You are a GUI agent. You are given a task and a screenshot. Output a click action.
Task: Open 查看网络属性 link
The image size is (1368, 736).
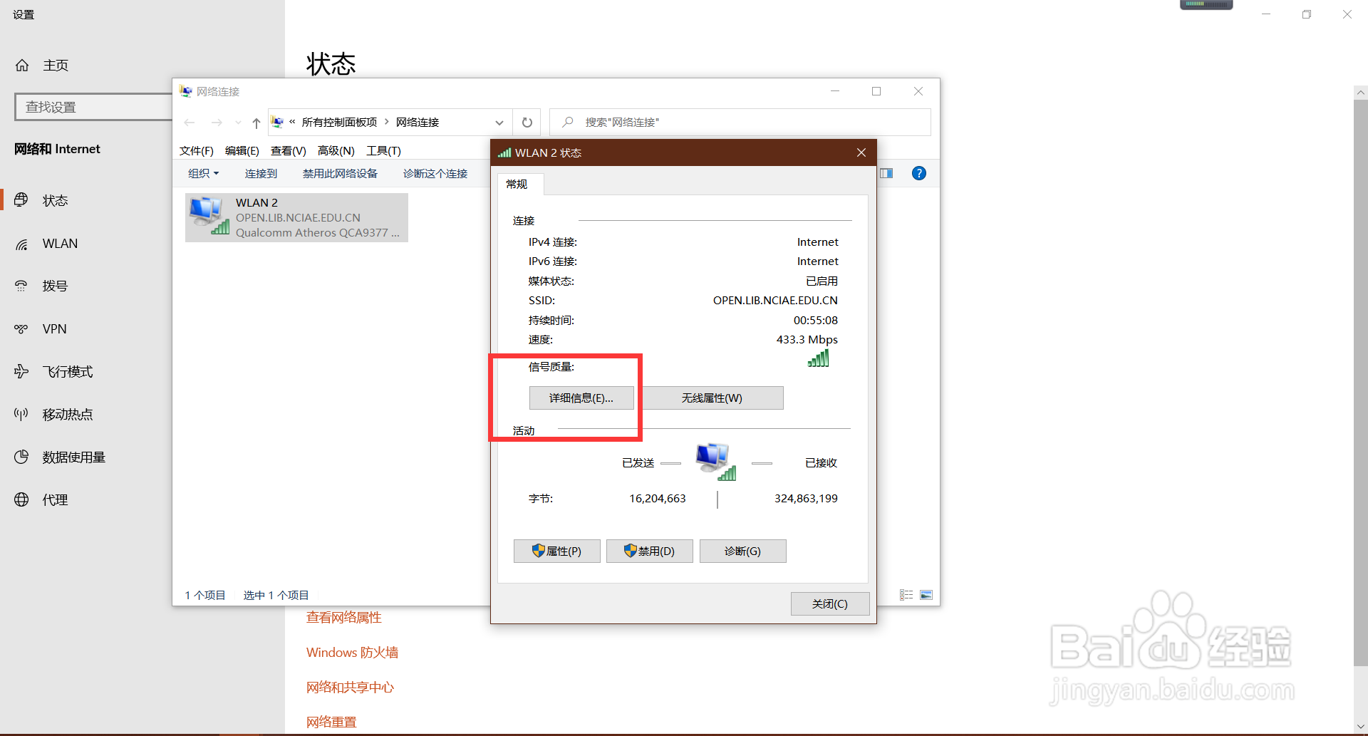tap(344, 617)
